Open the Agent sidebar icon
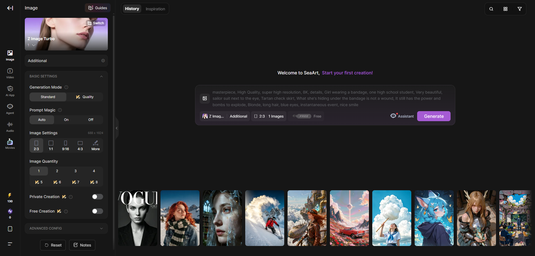The width and height of the screenshot is (535, 256). [x=10, y=109]
